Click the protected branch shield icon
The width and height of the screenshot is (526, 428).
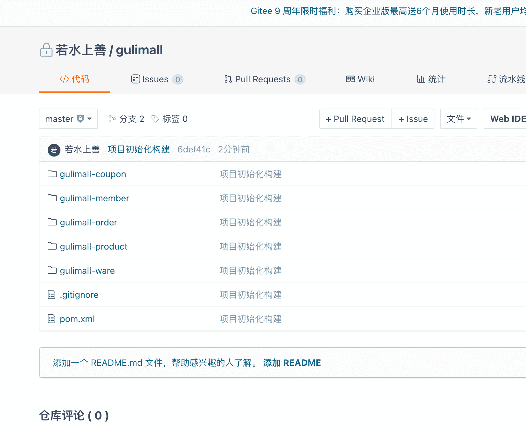point(80,118)
